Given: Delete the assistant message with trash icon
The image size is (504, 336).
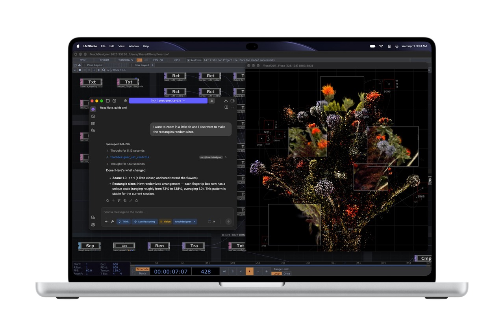Looking at the screenshot, I should click(x=137, y=200).
